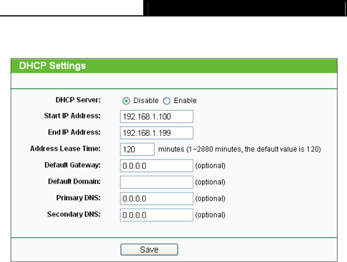Click the 'Secondary DNS:' label
The height and width of the screenshot is (262, 347).
[x=74, y=214]
